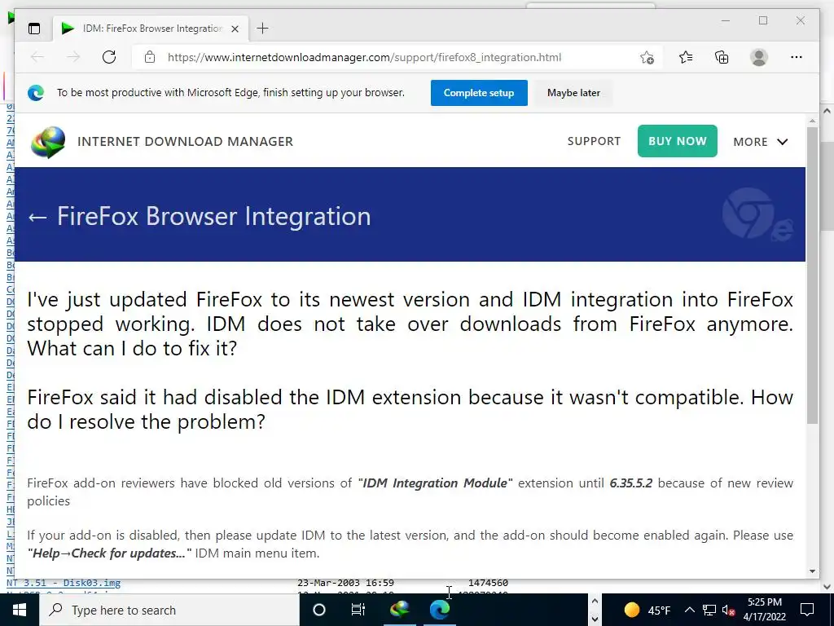Click the back arrow beside FireFox Browser Integration
This screenshot has width=834, height=626.
pos(37,217)
